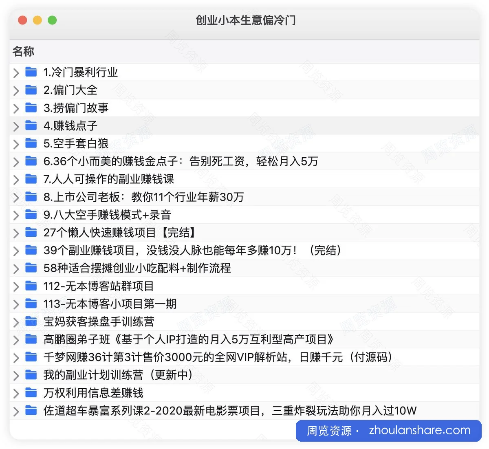Click the text 万权利用信息差赚钱
The image size is (489, 449).
pos(93,393)
